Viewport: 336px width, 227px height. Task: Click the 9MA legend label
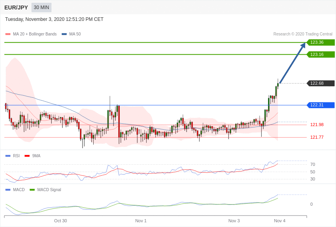coord(36,156)
